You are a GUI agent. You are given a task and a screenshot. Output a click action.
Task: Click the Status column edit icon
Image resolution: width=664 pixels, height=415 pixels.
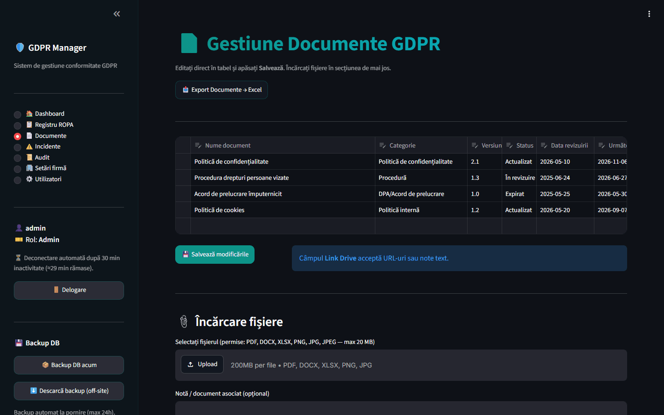(510, 145)
